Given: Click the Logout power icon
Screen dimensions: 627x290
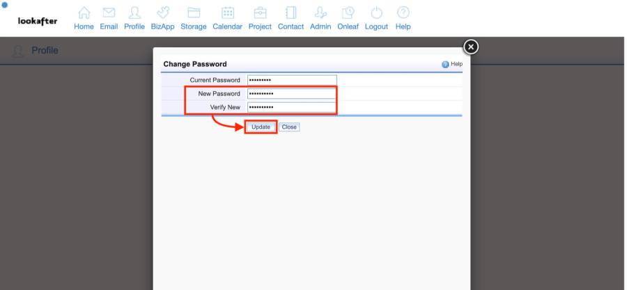Looking at the screenshot, I should click(x=376, y=14).
